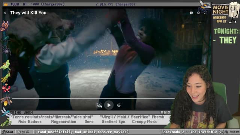This screenshot has height=135, width=240.
Task: Click the 'Regeneration' drink rule
Action: (63, 121)
